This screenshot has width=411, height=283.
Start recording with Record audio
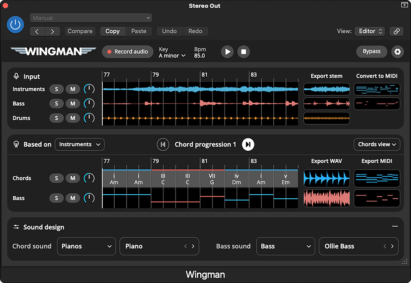click(127, 52)
